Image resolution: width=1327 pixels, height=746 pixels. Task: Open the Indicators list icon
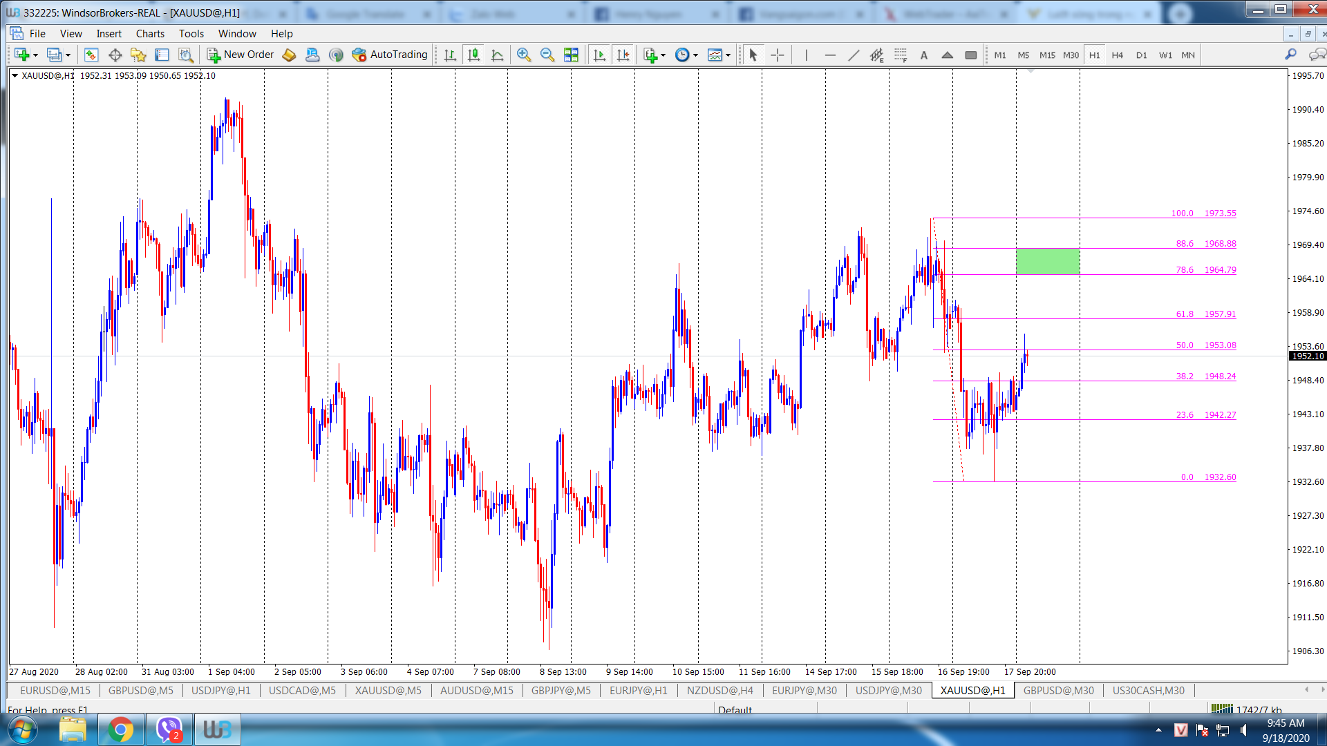[650, 55]
